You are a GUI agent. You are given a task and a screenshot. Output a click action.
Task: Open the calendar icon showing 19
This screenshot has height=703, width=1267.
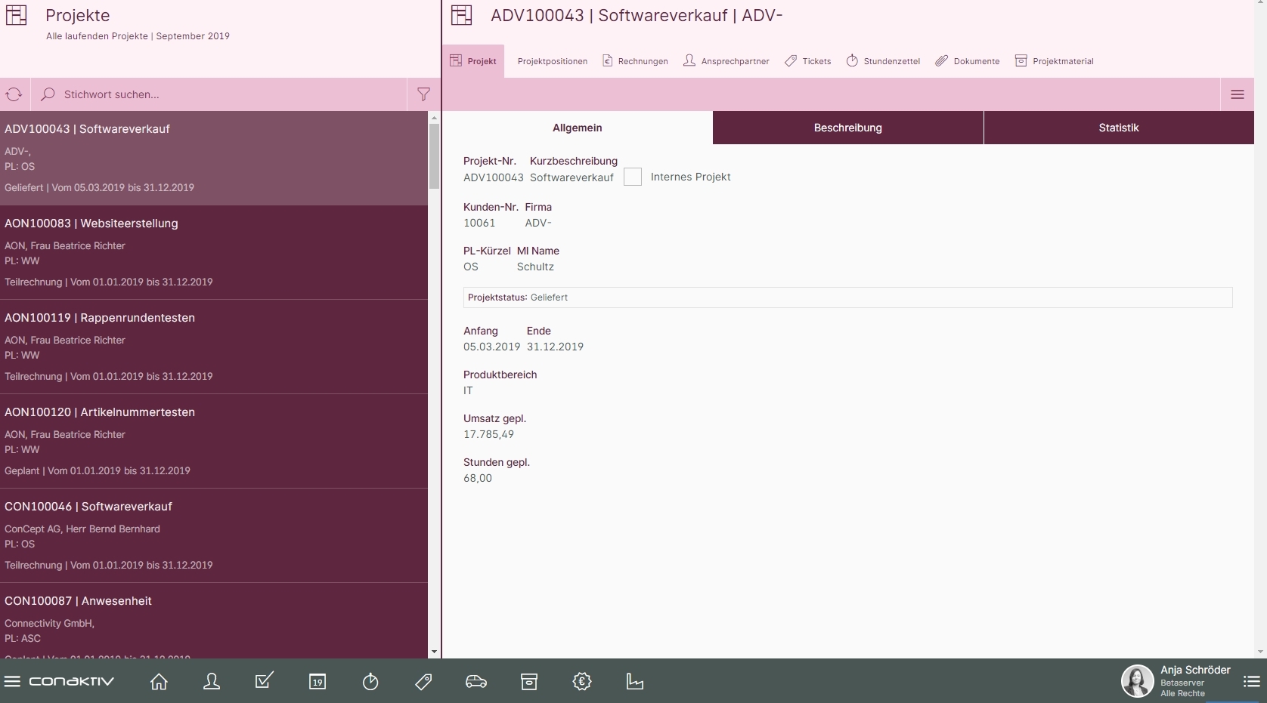pos(318,682)
